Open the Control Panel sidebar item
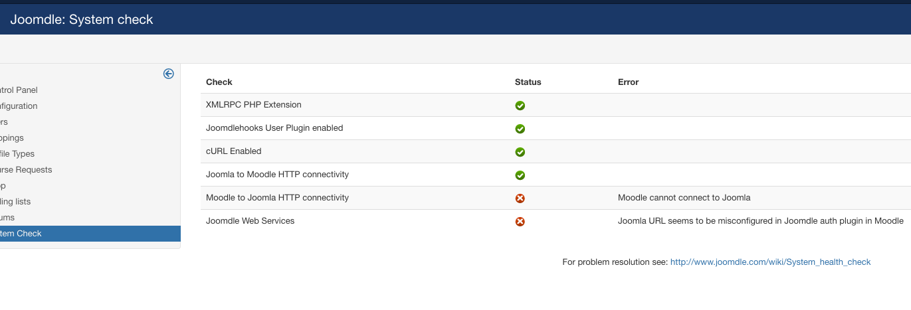The image size is (911, 310). click(x=19, y=90)
